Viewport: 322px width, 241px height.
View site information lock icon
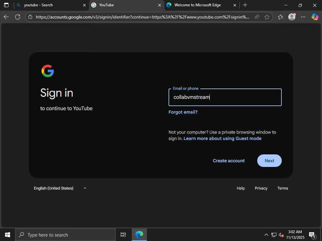(30, 17)
